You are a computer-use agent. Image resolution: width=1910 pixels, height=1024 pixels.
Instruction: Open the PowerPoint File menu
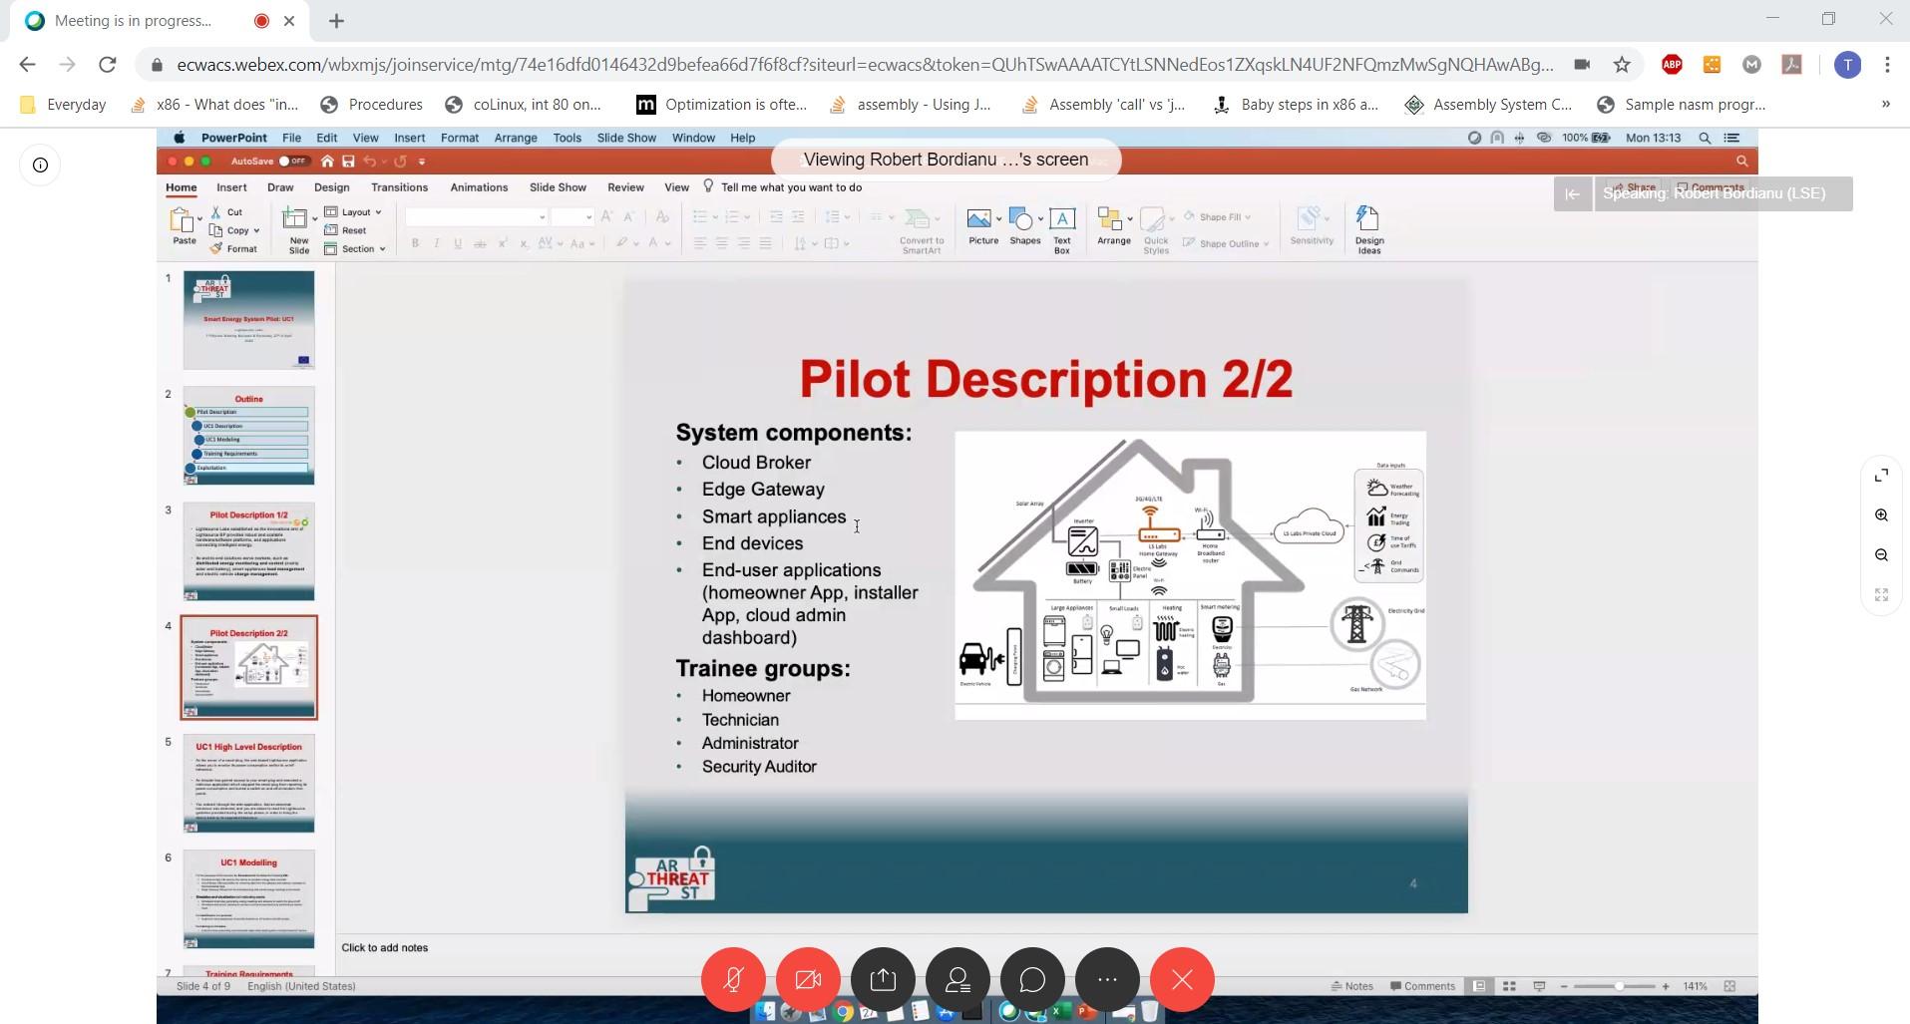point(291,138)
